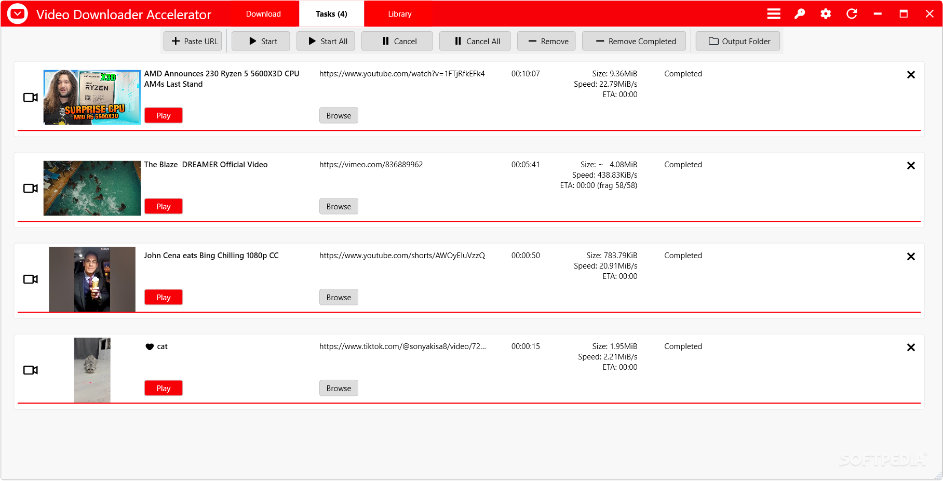Click the refresh update icon
Screen dimensions: 943x481
852,14
